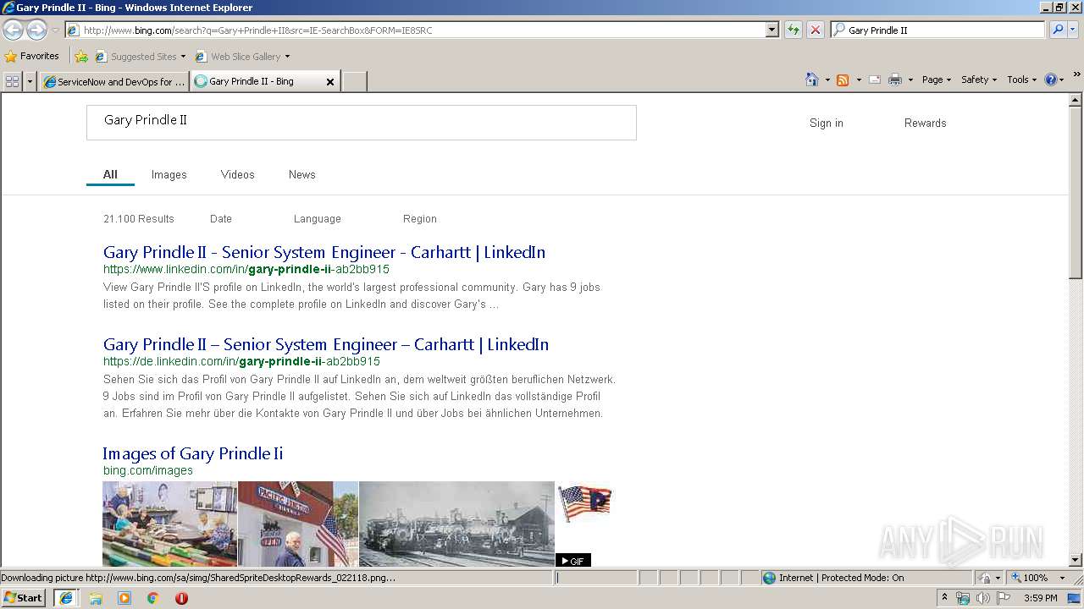Viewport: 1084px width, 609px height.
Task: Expand the Language filter dropdown
Action: click(318, 219)
